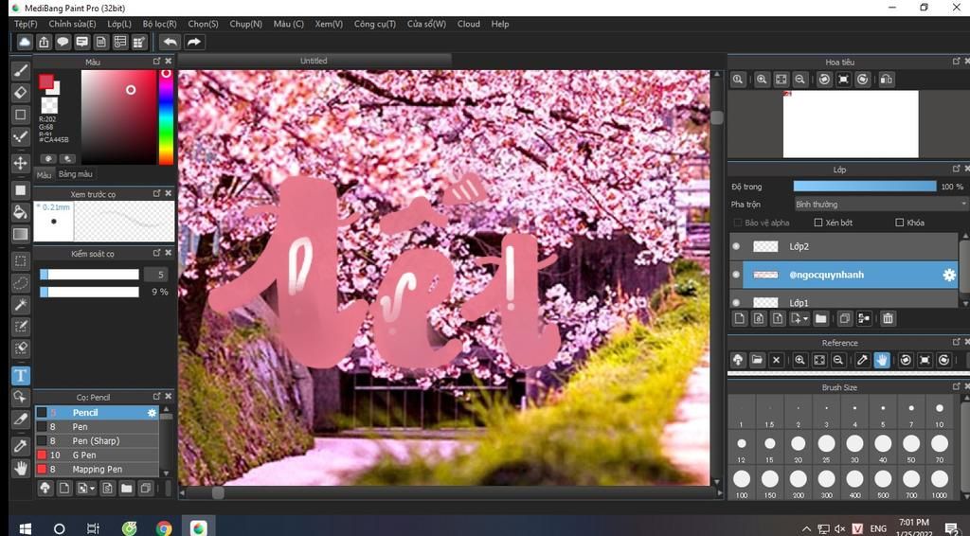The image size is (970, 536).
Task: Show hidden system tray icons chevron
Action: (806, 528)
